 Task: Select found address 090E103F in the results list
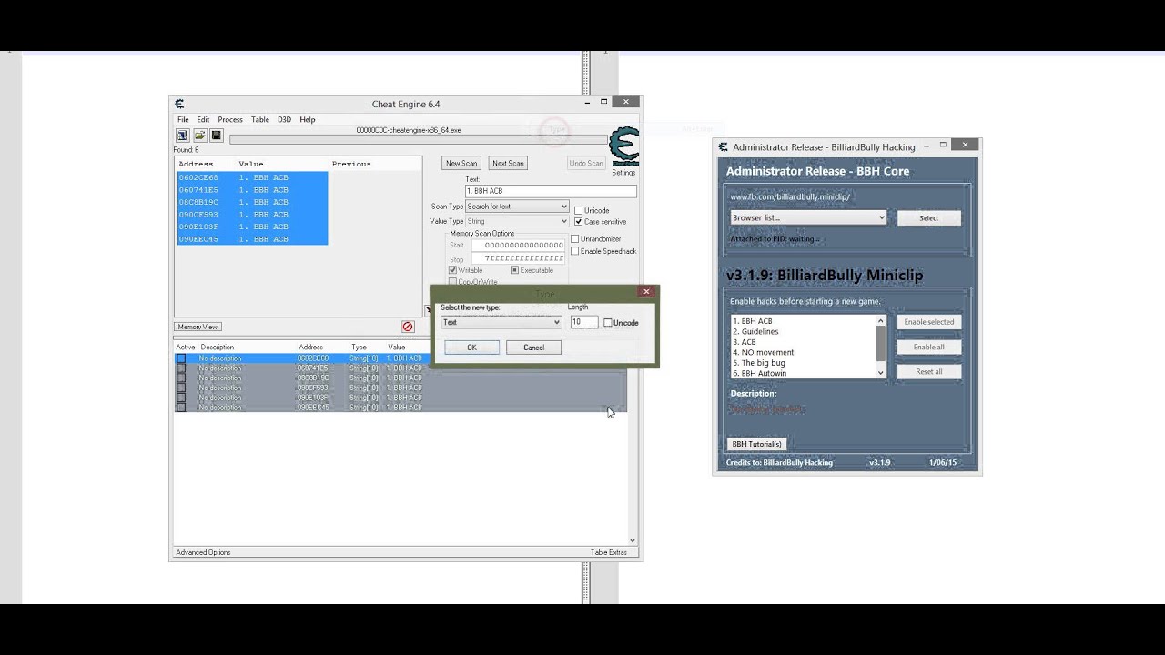tap(252, 227)
